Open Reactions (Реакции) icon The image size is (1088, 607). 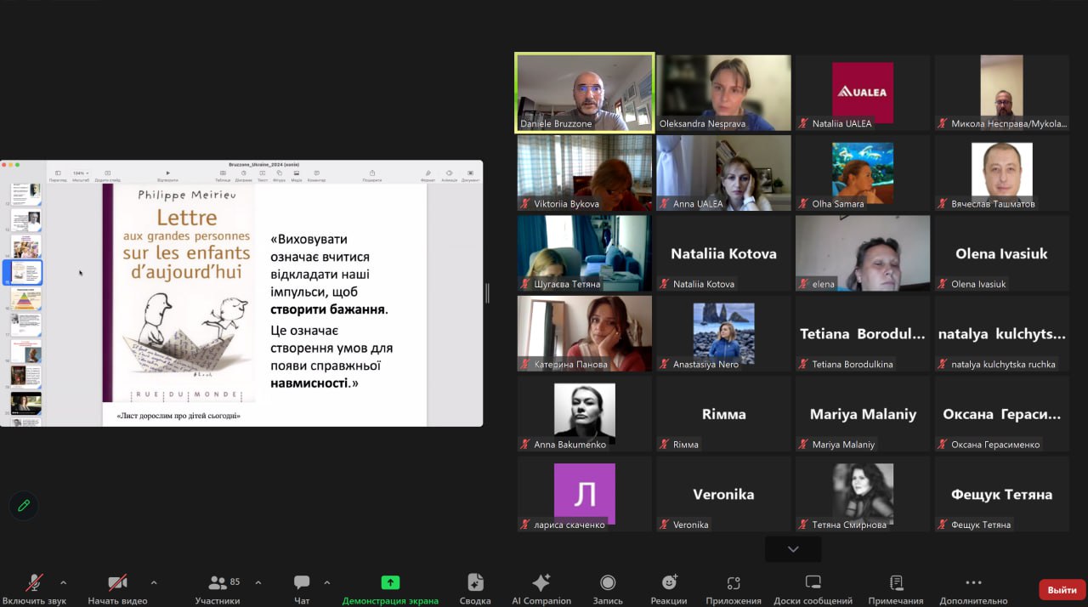[669, 583]
